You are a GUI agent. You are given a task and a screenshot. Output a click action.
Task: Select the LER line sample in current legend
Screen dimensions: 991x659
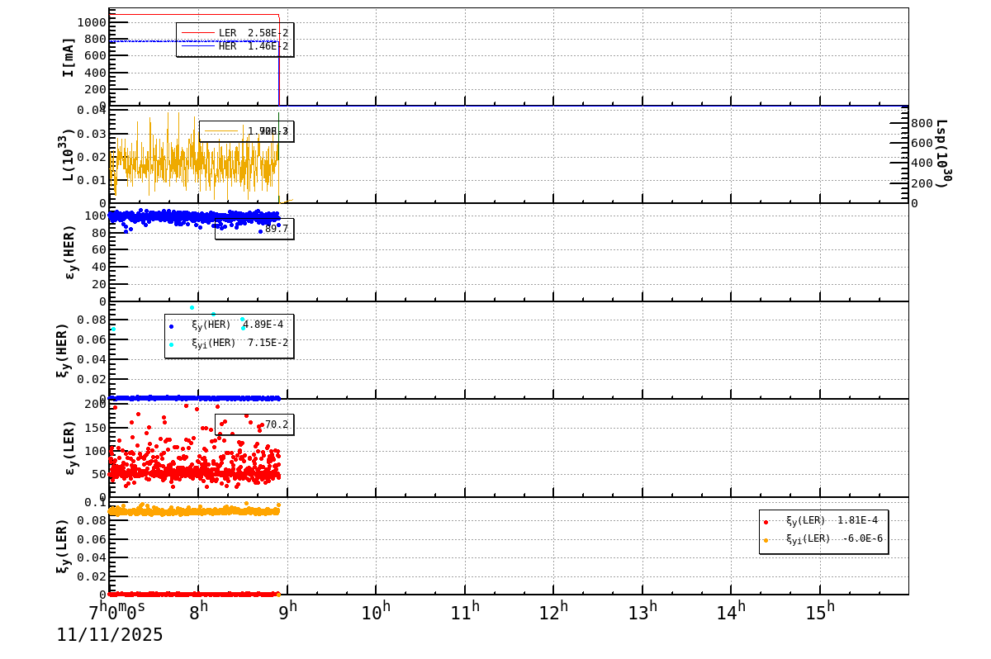[198, 32]
